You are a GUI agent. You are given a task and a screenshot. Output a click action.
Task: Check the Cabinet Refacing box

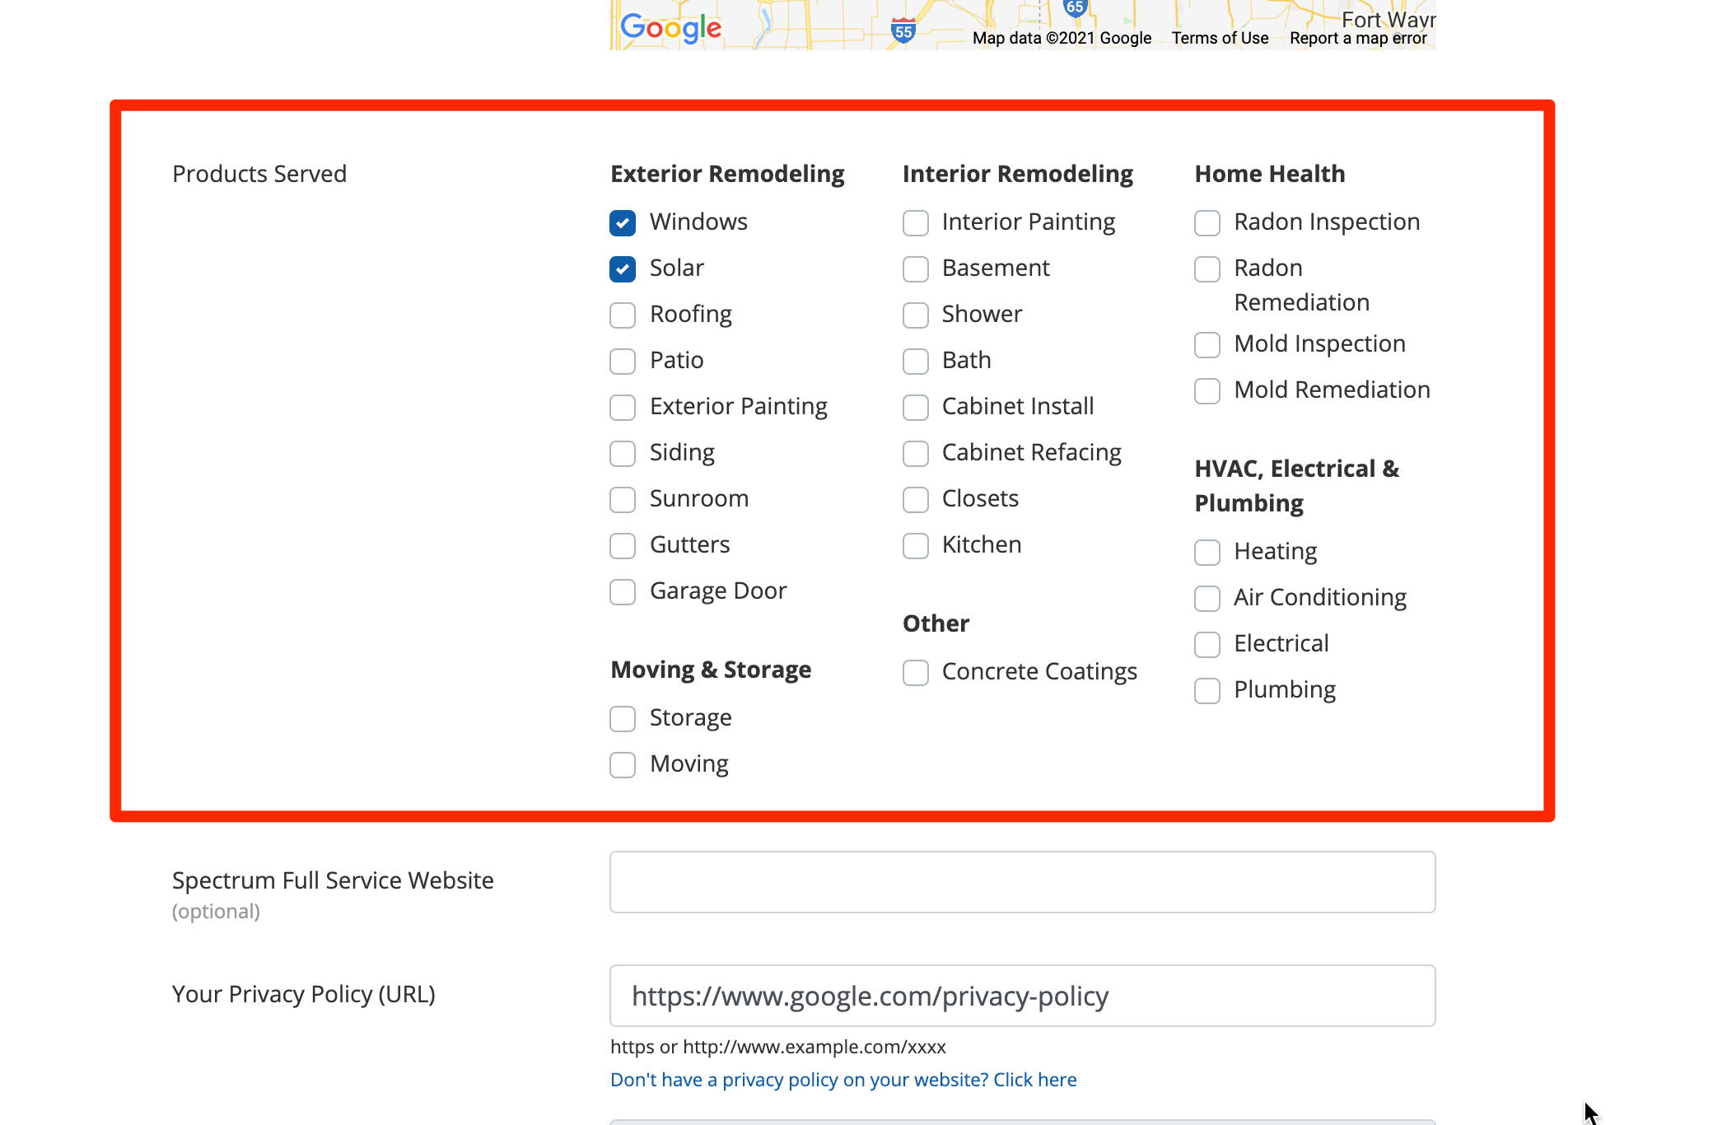point(915,453)
